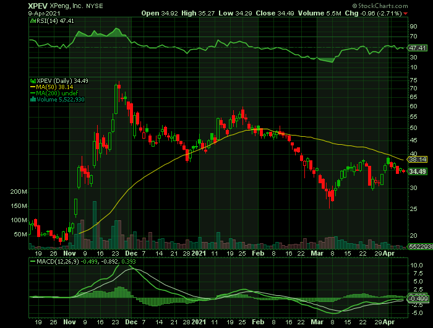
Task: Click the 200M volume axis label
Action: (x=19, y=192)
